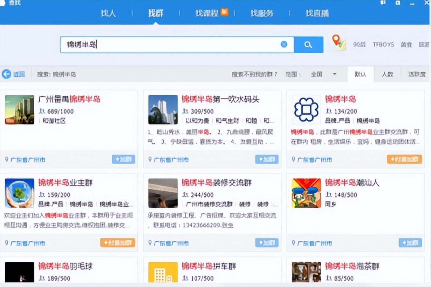Open the 找直播 tab
Screen dimensions: 431x287
317,13
